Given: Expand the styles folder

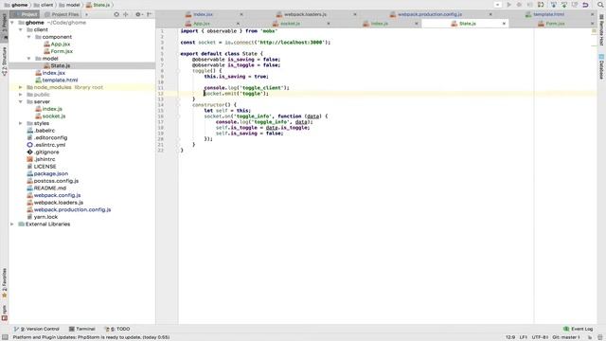Looking at the screenshot, I should pyautogui.click(x=21, y=123).
